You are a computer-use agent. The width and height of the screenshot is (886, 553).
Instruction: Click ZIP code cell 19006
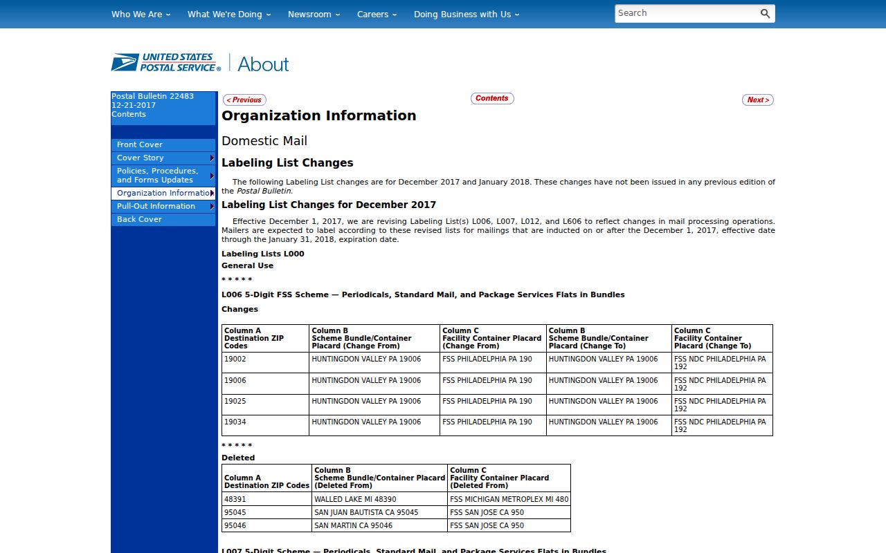(x=265, y=384)
